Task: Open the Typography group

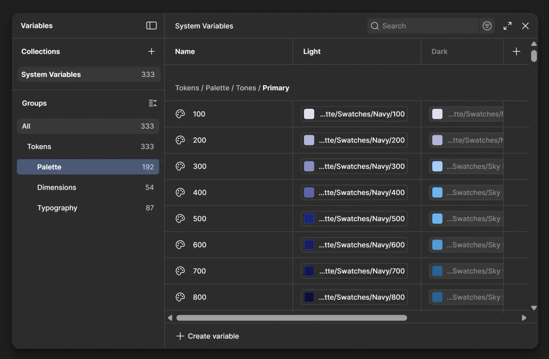Action: pos(88,208)
